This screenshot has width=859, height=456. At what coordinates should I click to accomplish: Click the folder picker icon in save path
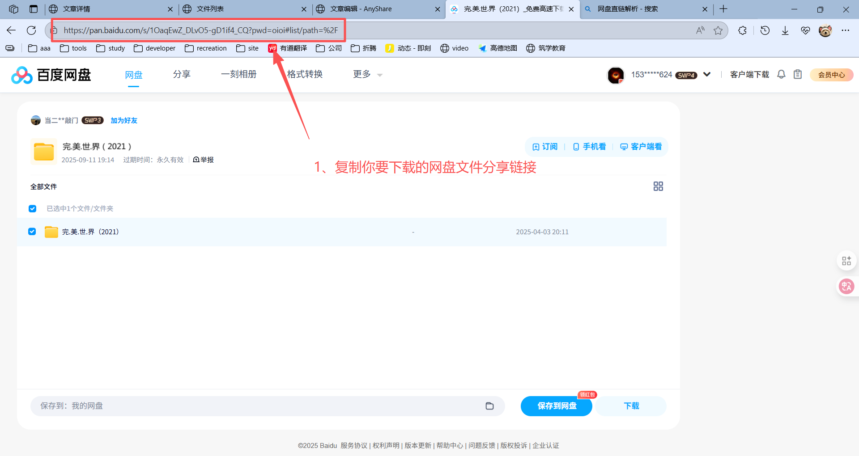tap(489, 406)
